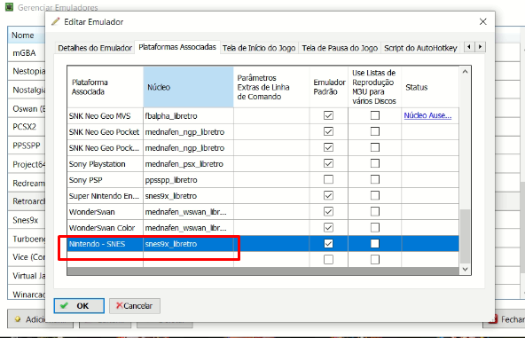Select the ppsspp_libretro core cell
This screenshot has width=525, height=338.
[x=188, y=180]
